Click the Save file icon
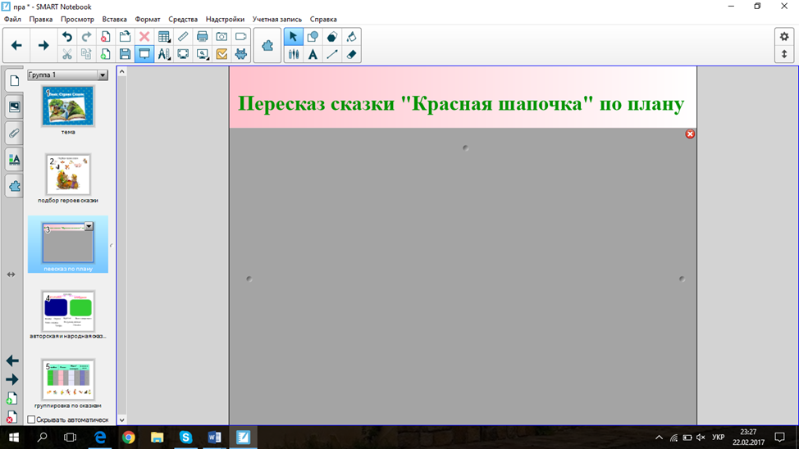 (125, 55)
